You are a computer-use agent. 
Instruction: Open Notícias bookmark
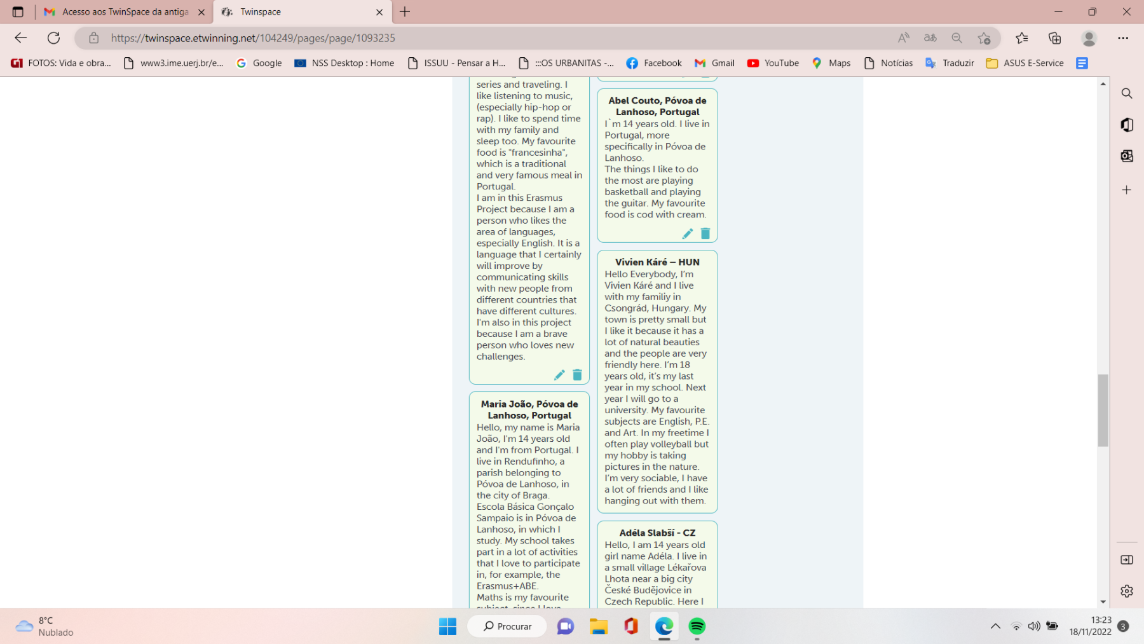tap(888, 63)
